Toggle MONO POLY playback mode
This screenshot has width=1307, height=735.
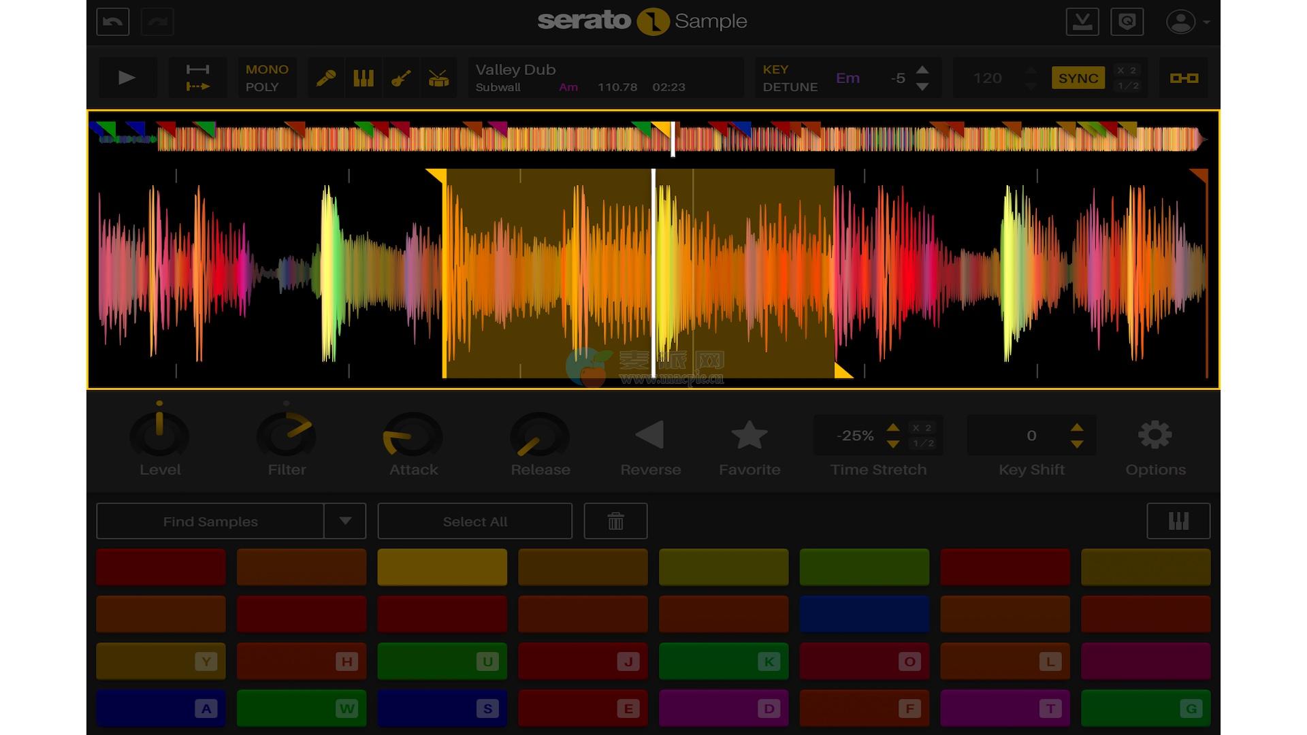coord(267,78)
